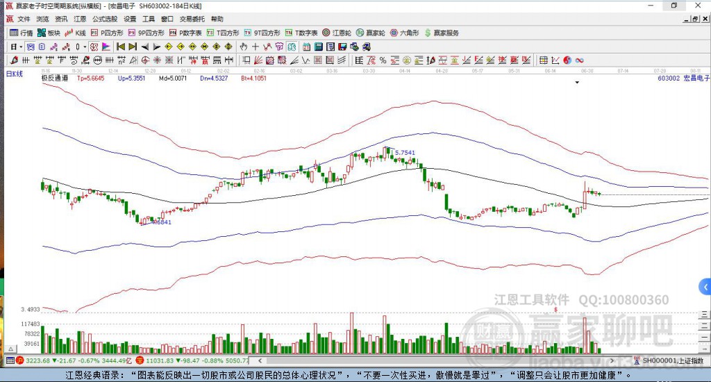
Task: Click the percent sign tool icon
Action: tap(383, 60)
